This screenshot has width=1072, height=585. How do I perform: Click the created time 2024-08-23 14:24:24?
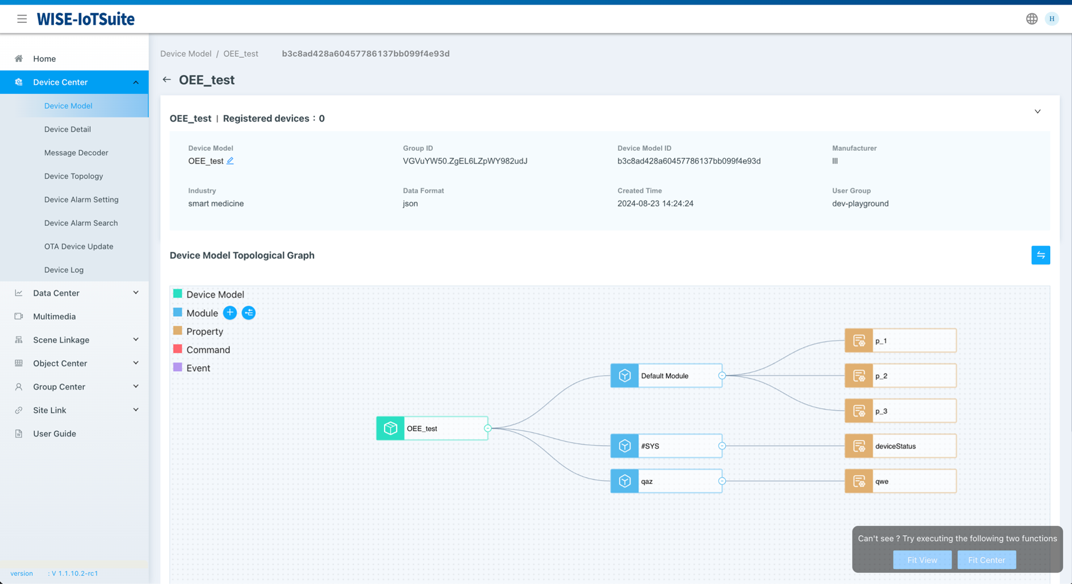pyautogui.click(x=655, y=204)
